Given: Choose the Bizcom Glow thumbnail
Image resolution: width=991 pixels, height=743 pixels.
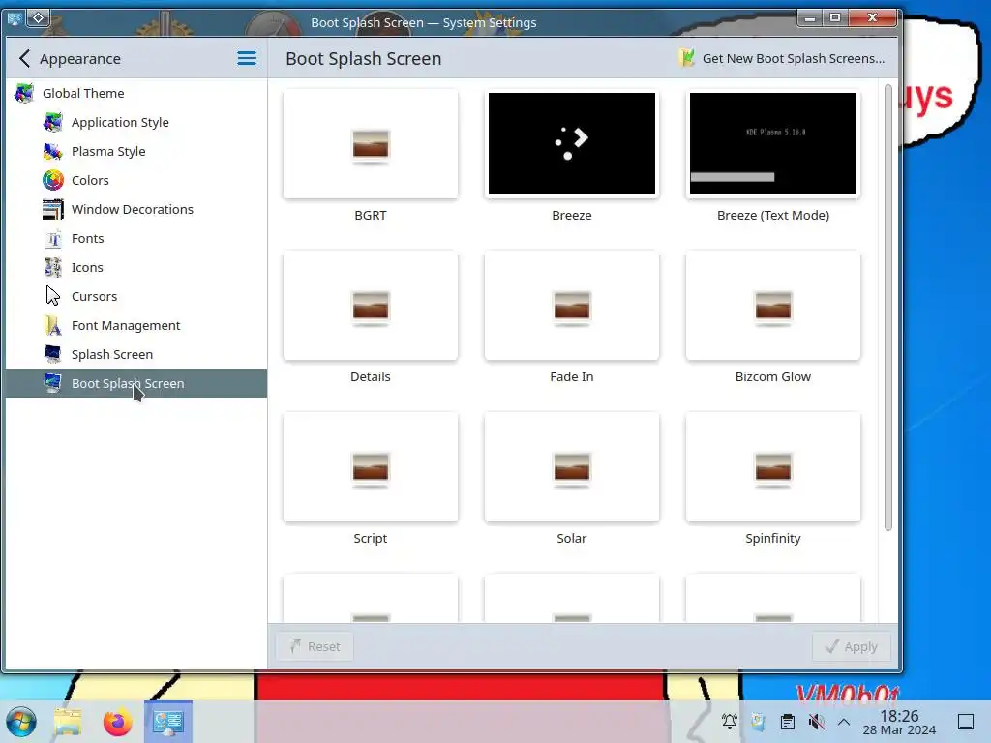Looking at the screenshot, I should [773, 306].
